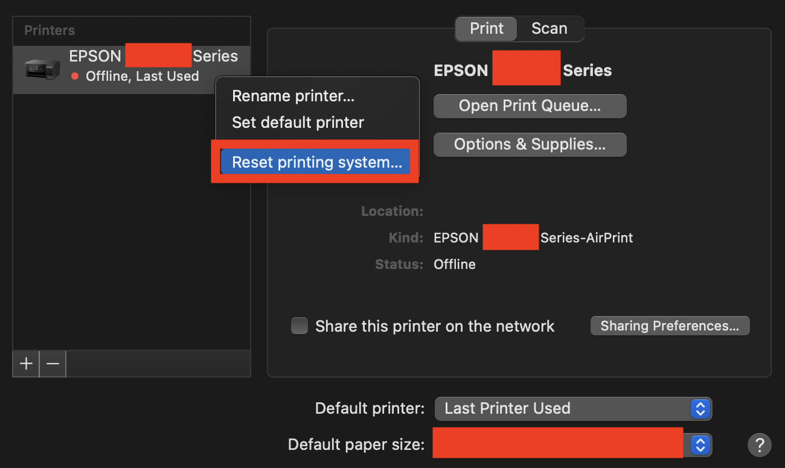Open Options & Supplies

[530, 145]
